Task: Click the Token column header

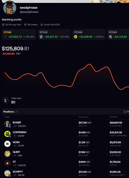Action: tap(7, 117)
